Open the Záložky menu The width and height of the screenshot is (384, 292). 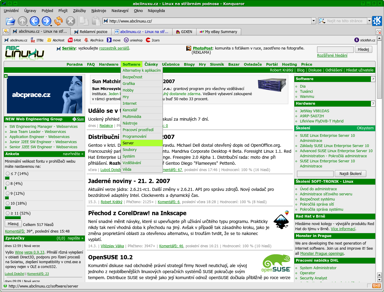(x=79, y=11)
